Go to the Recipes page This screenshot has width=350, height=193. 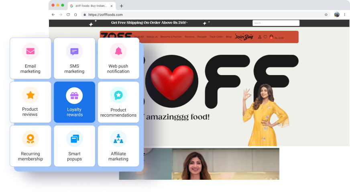(202, 37)
